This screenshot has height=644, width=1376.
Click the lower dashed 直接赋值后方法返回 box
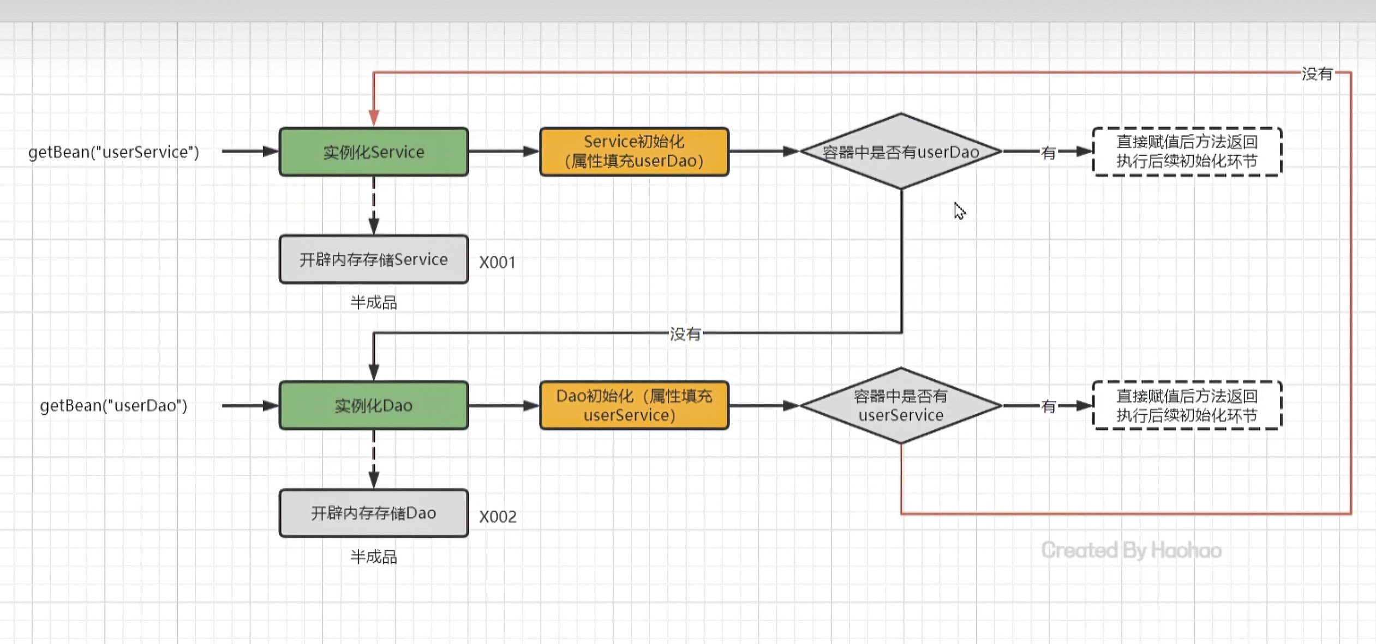[x=1187, y=405]
